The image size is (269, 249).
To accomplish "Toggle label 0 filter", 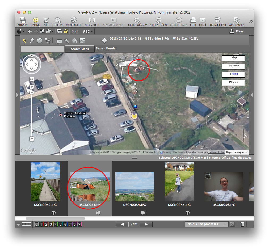I will tap(36, 224).
